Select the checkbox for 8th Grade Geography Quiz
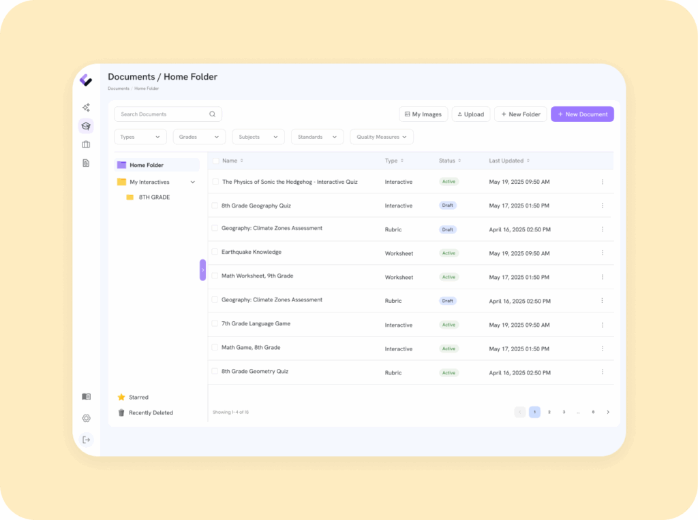This screenshot has height=520, width=698. 215,206
